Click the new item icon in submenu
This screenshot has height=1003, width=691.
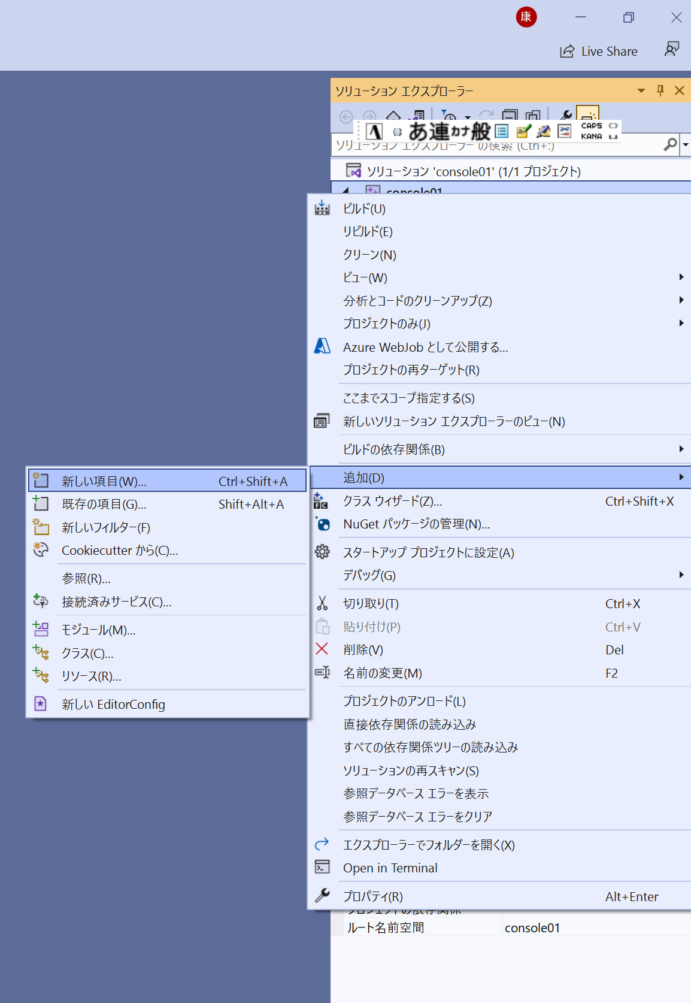click(41, 480)
